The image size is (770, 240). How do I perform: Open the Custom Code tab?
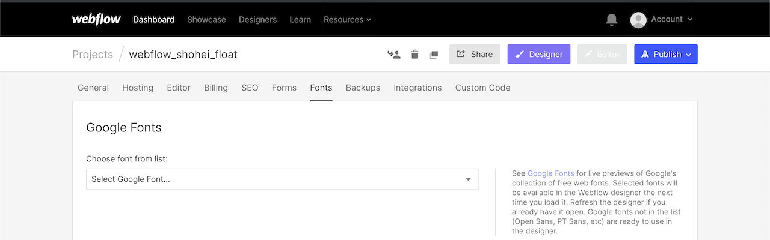[x=482, y=88]
